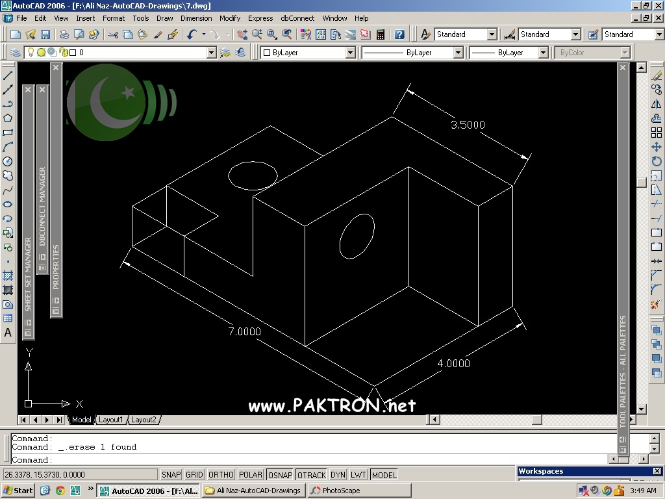The image size is (665, 499).
Task: Toggle OSNAP in the status bar
Action: tap(280, 474)
